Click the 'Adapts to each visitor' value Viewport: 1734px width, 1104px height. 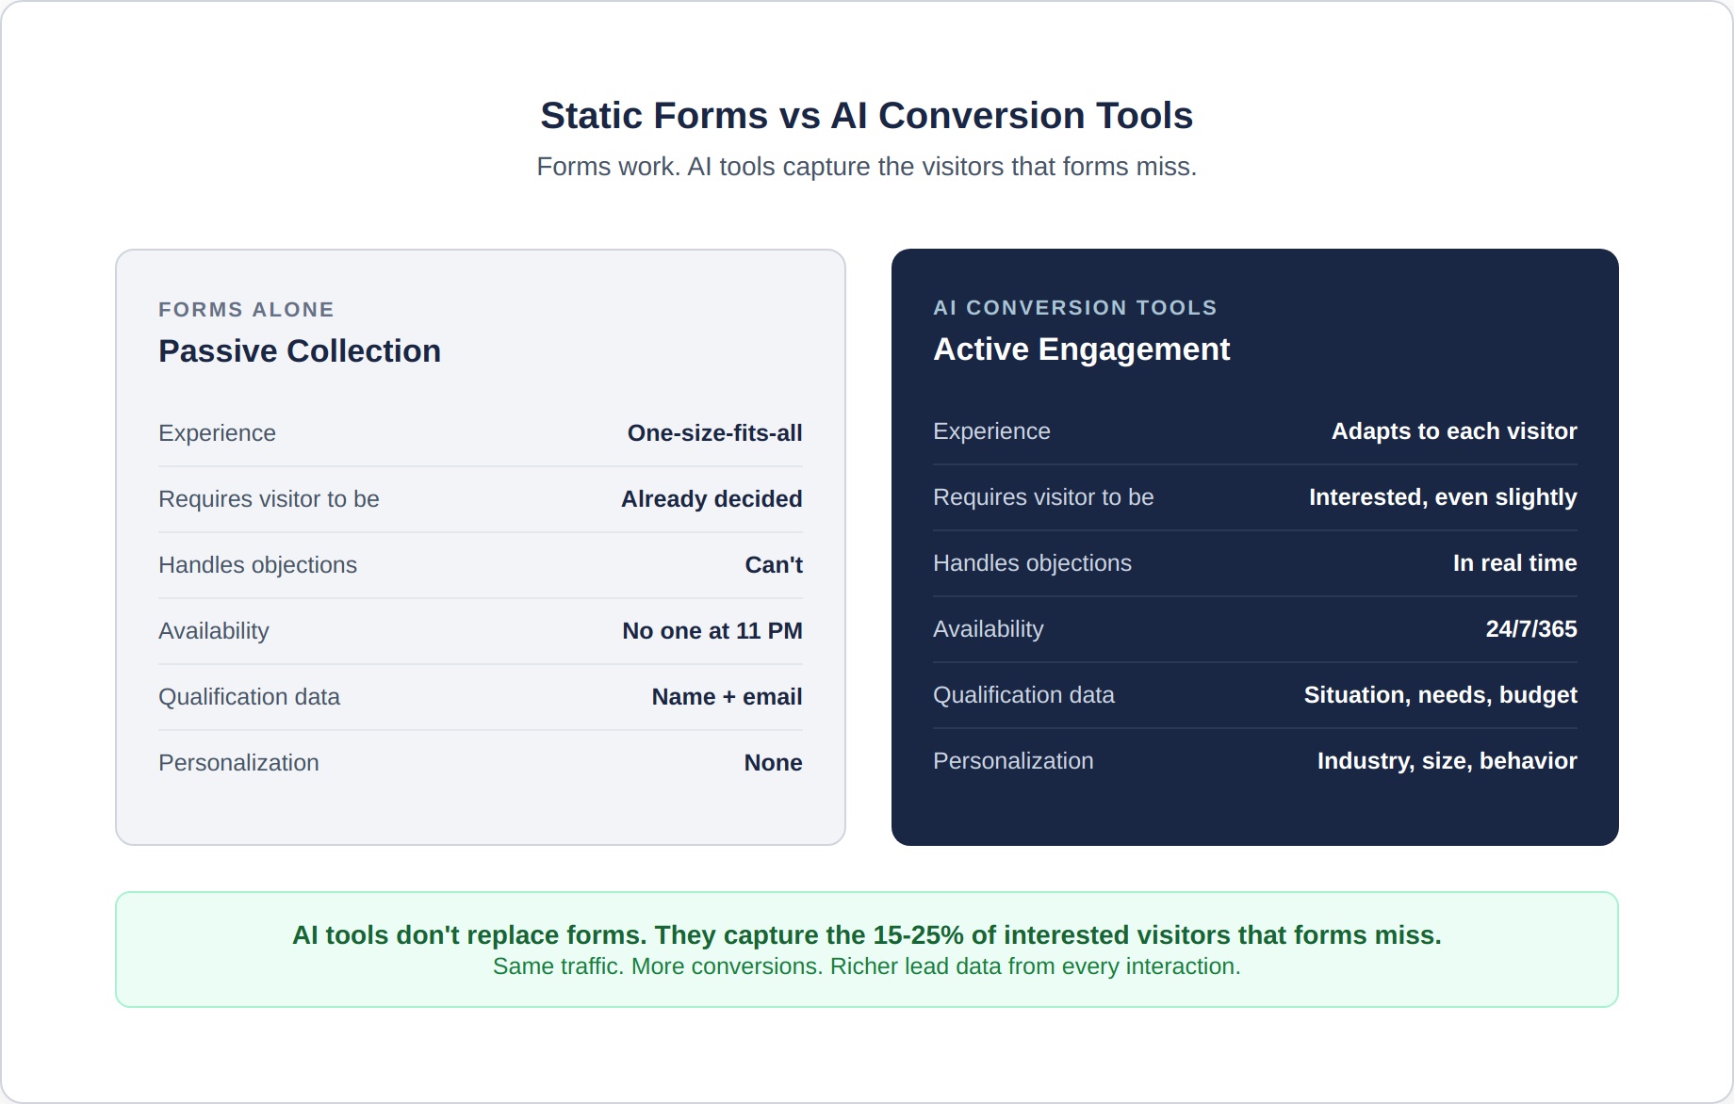(1453, 431)
